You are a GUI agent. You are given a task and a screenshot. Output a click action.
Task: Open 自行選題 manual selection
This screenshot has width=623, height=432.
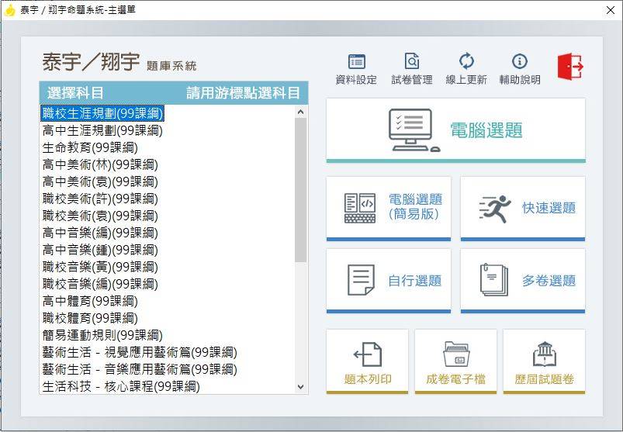(x=389, y=281)
